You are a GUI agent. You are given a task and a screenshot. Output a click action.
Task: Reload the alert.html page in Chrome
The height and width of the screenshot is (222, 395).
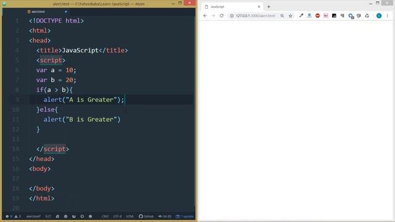(222, 15)
